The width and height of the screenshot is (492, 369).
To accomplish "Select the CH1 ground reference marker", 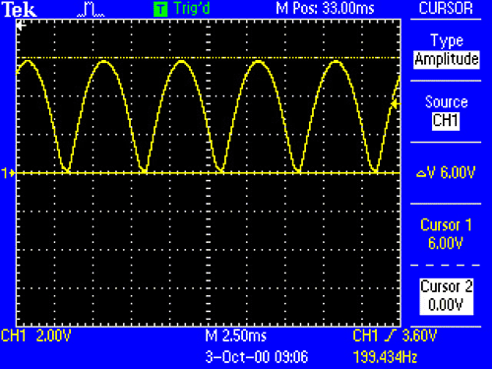I will click(8, 173).
